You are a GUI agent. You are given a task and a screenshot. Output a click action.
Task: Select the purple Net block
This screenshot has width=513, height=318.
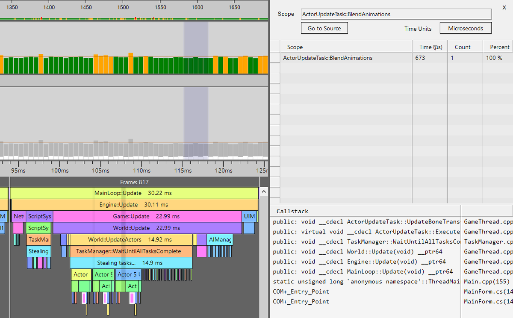19,216
